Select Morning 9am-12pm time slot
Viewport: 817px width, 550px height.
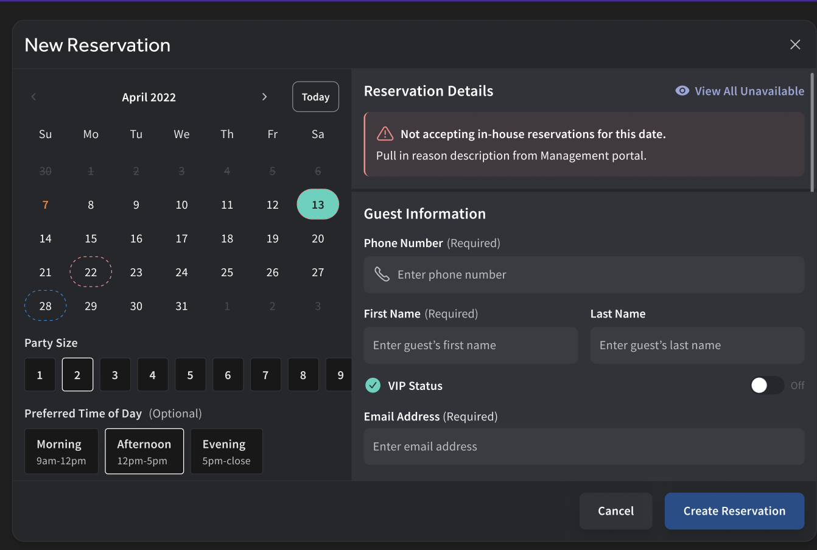61,451
